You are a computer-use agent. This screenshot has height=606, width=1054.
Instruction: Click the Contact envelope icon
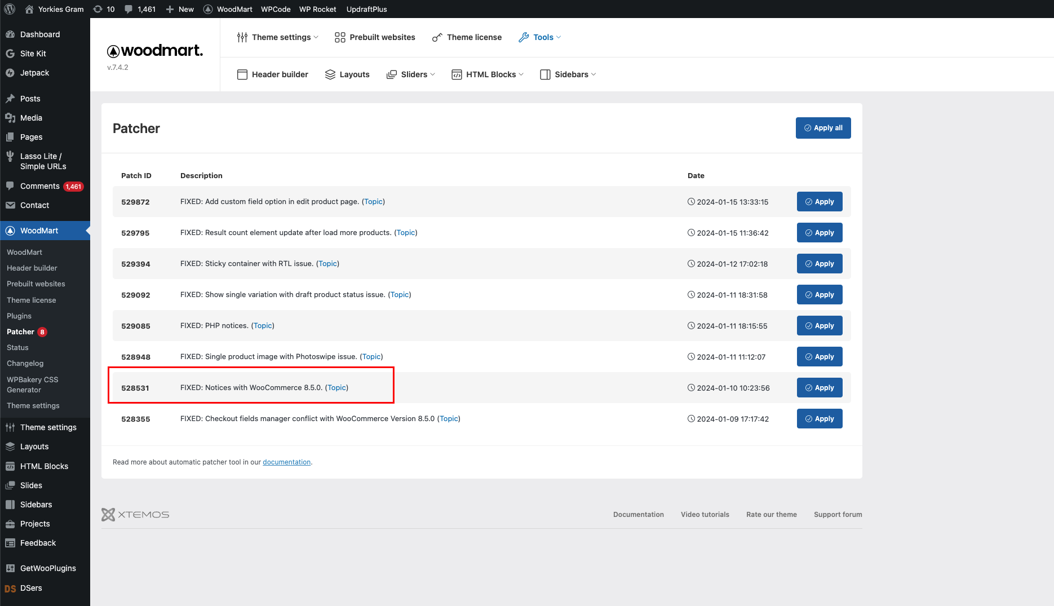coord(10,205)
